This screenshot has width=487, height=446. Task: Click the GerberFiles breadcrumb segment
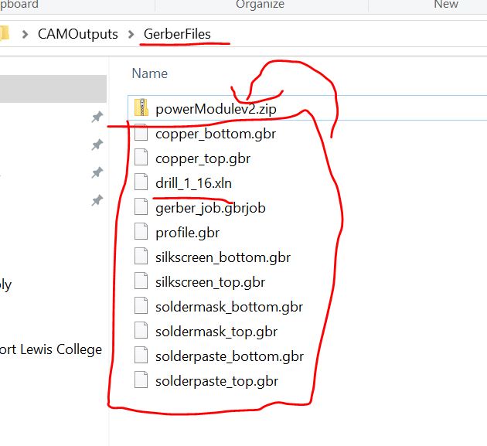coord(177,35)
